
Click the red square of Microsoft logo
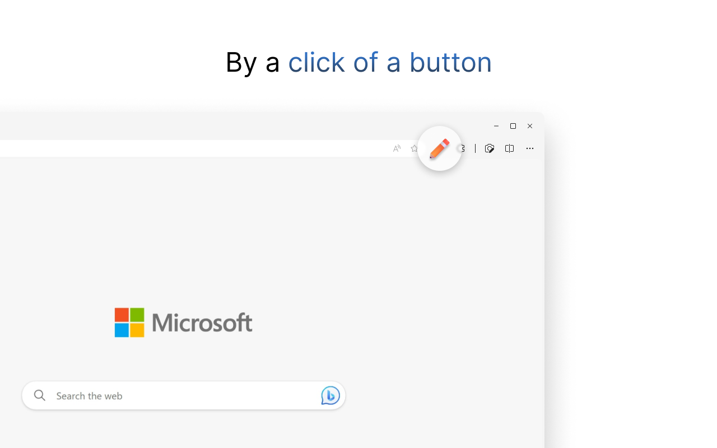[122, 315]
